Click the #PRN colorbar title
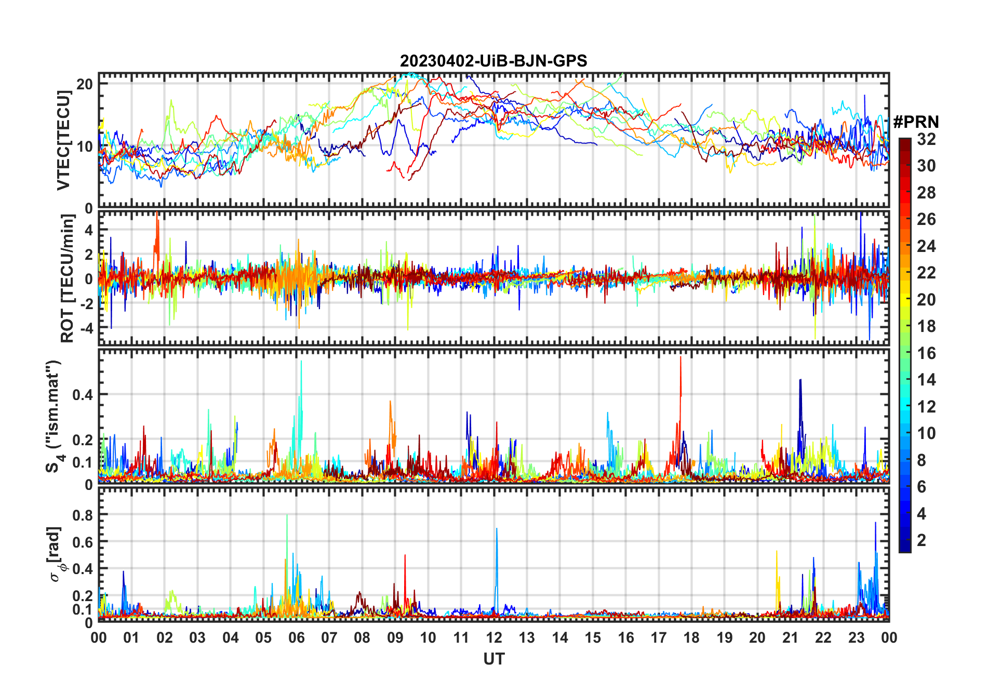 pos(916,122)
